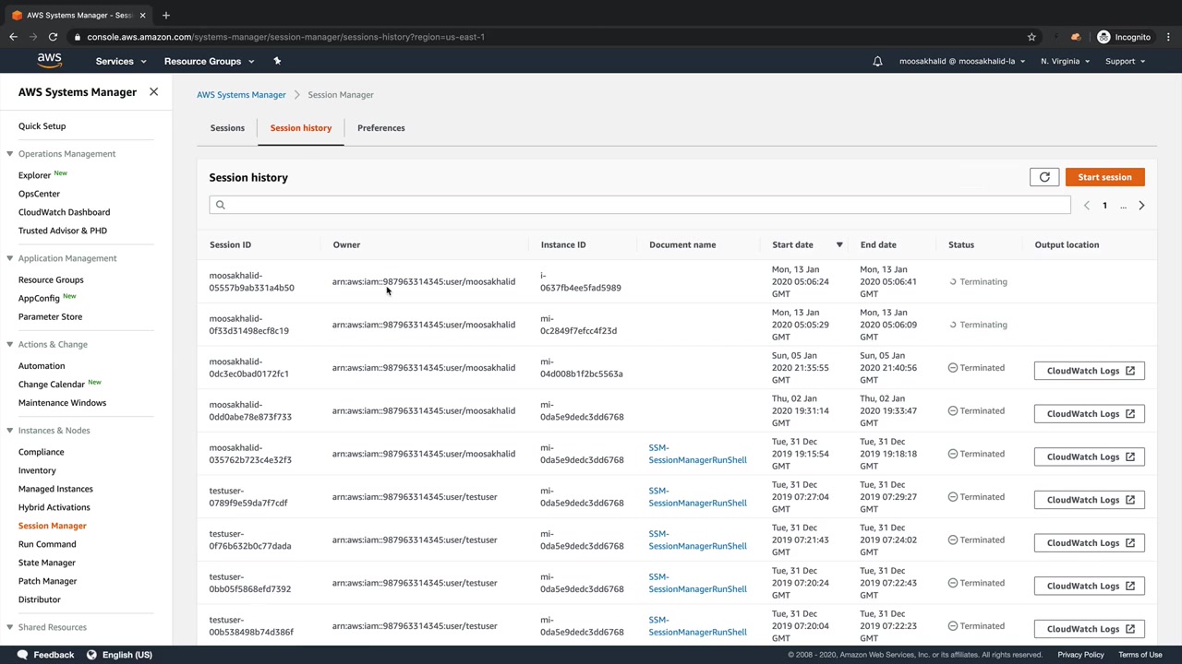Click the Start date sort arrow
The height and width of the screenshot is (664, 1182).
[839, 245]
